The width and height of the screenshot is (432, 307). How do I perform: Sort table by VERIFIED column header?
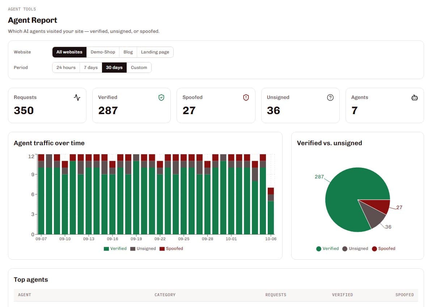pos(343,295)
